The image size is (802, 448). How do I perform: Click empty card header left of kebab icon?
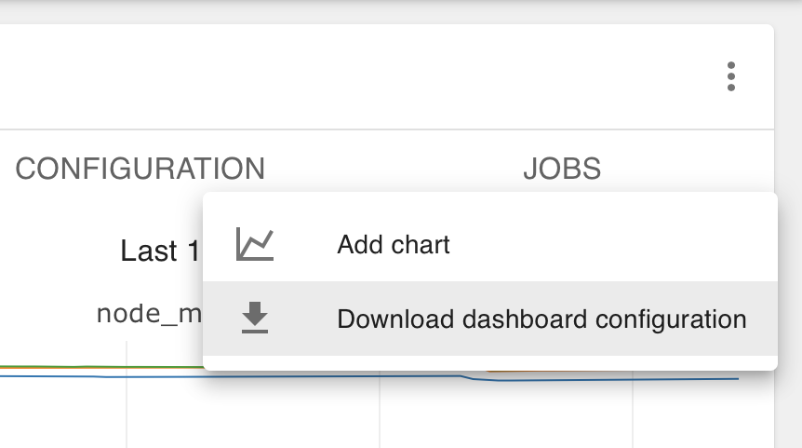(x=358, y=76)
